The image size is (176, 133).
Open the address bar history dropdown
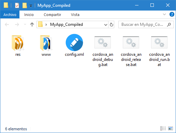coord(106,24)
